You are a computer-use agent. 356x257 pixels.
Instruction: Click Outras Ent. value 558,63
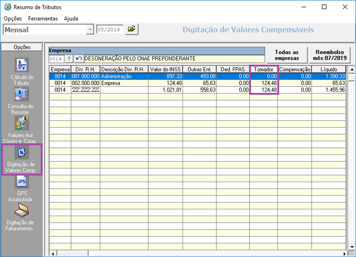(199, 90)
